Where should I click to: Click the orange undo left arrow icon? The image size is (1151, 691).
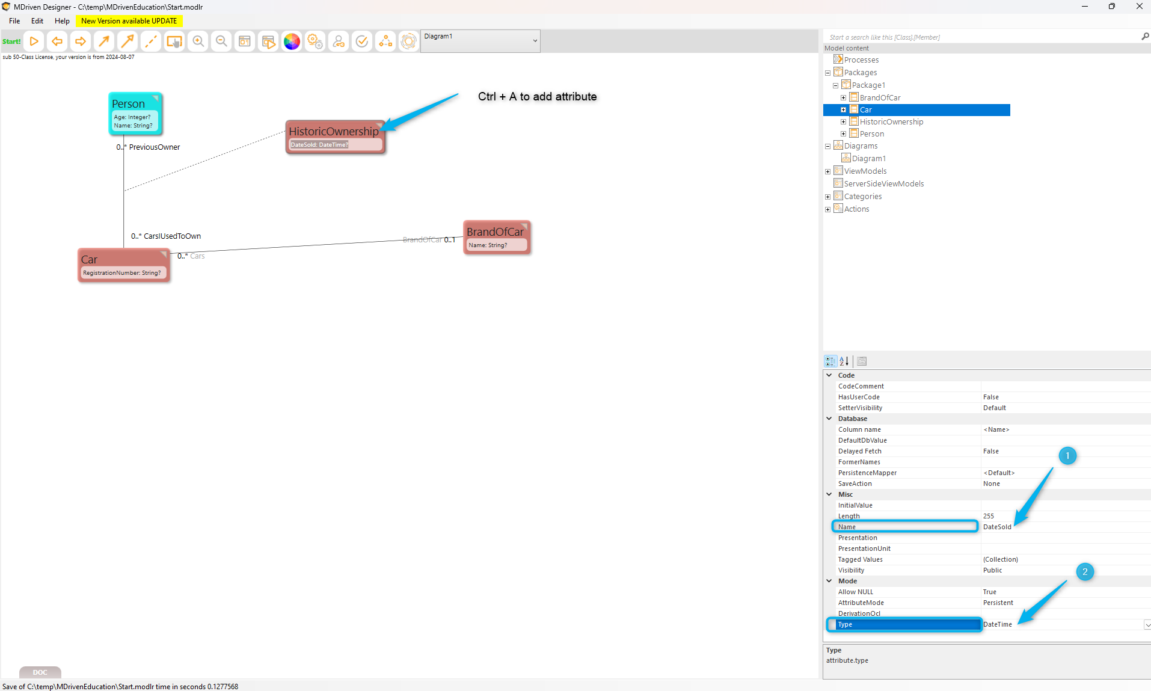point(57,41)
